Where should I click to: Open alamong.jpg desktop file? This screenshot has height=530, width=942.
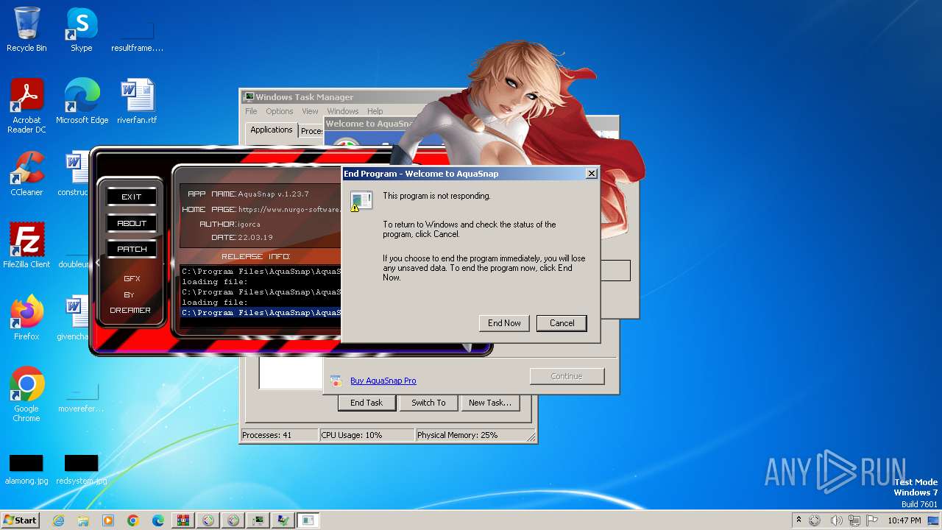26,468
